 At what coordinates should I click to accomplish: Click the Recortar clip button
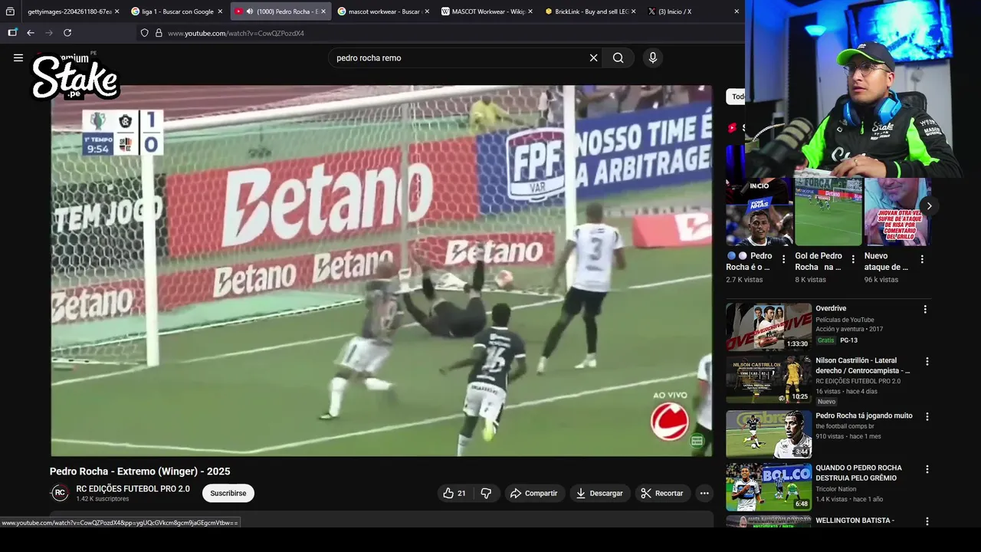pos(662,493)
